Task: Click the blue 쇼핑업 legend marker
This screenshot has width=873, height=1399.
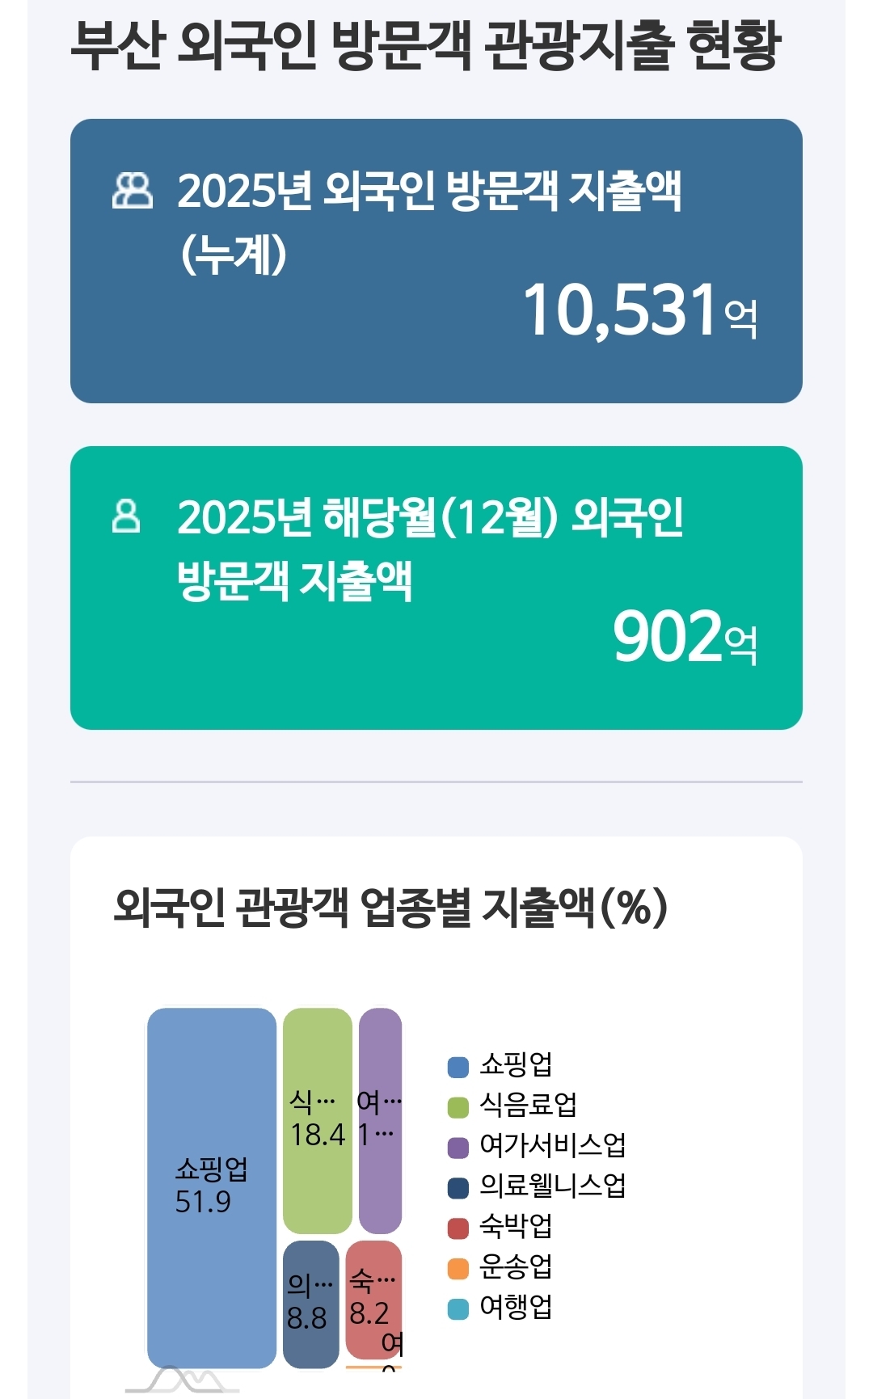Action: (458, 1067)
